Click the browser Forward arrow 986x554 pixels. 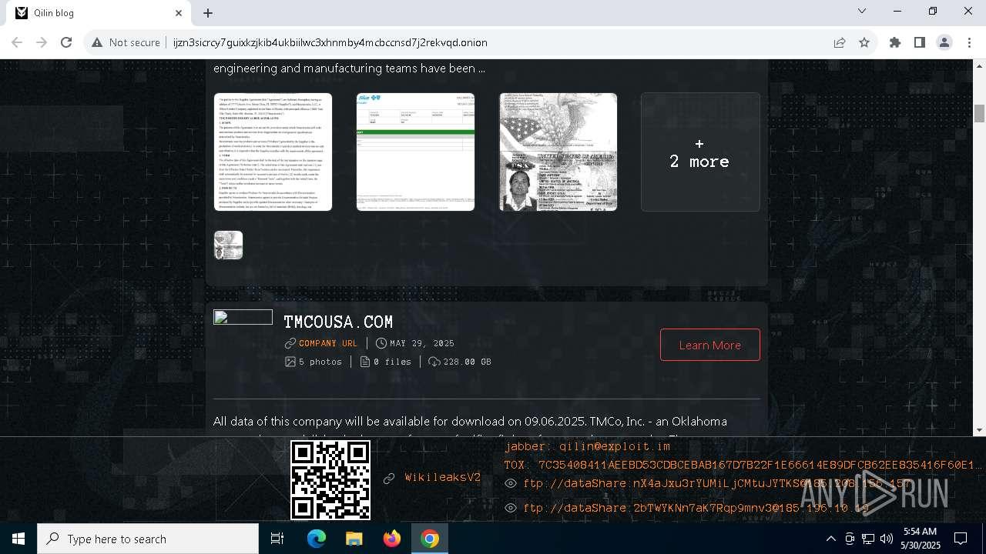coord(42,42)
